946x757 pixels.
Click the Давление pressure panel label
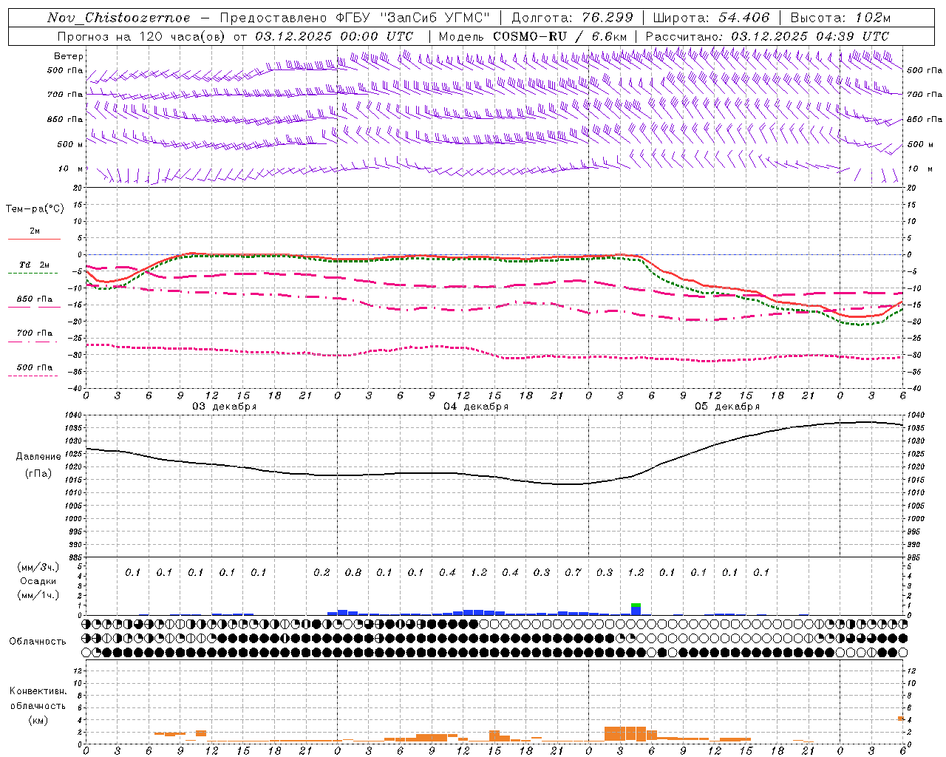tap(38, 457)
